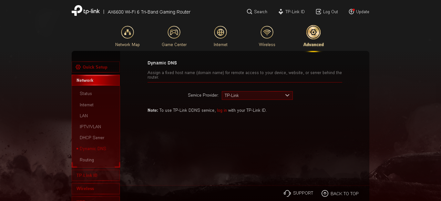Open the TP-Link ID icon
441x201 pixels.
[x=281, y=12]
